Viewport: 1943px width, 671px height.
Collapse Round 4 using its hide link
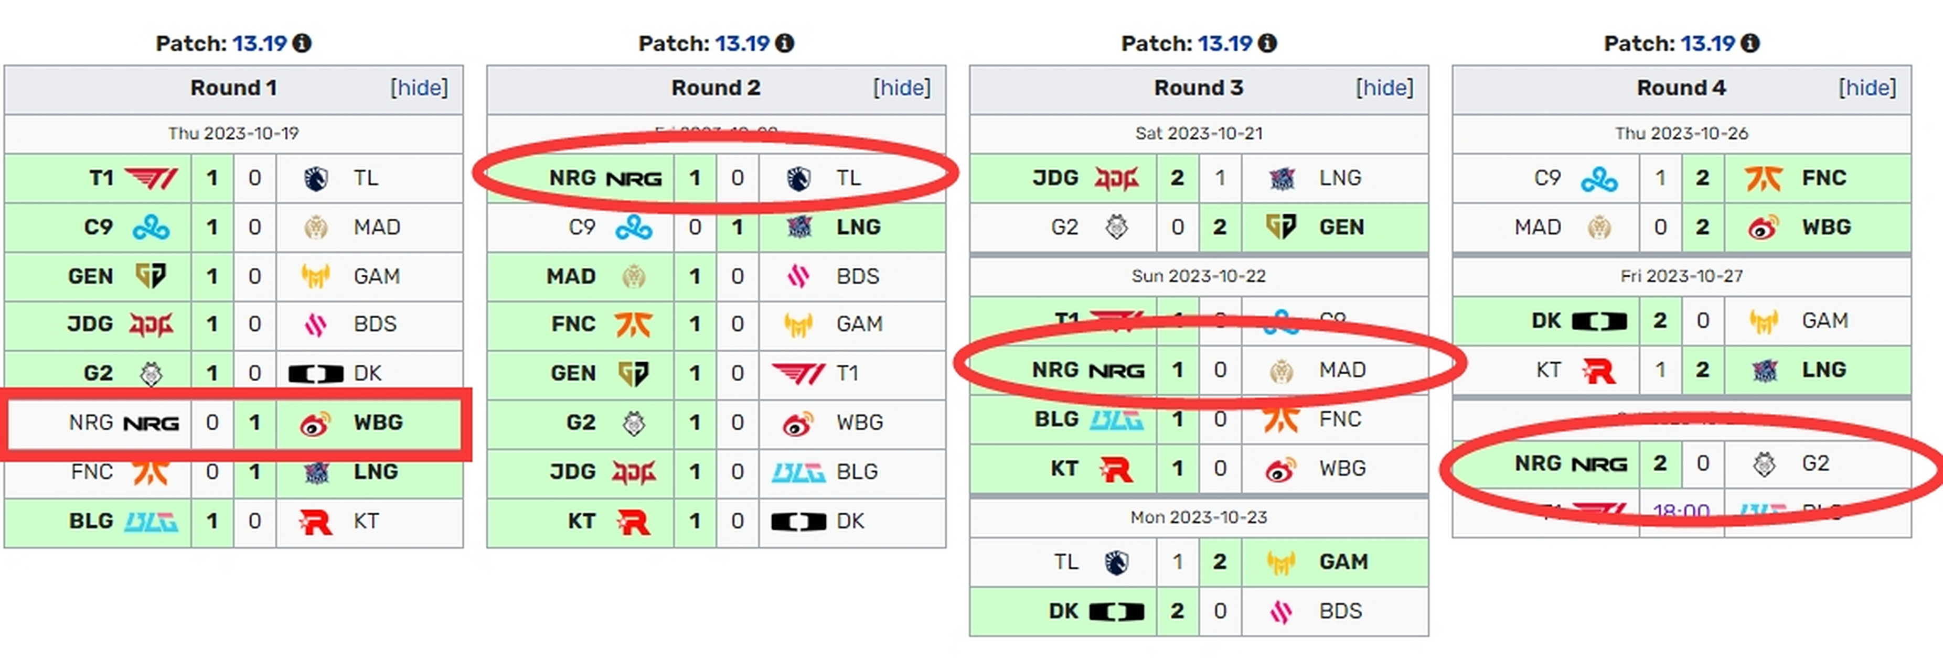click(1867, 88)
